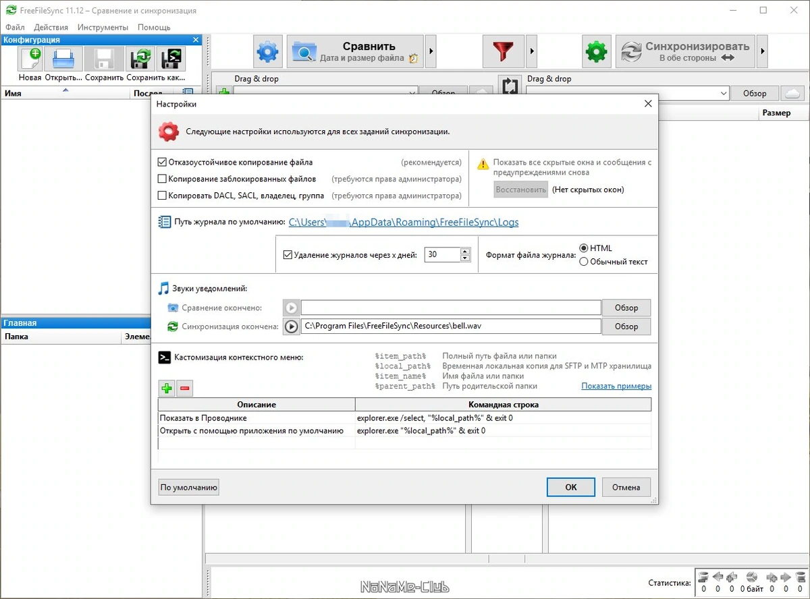Click the Синхронизировать button

pyautogui.click(x=685, y=51)
